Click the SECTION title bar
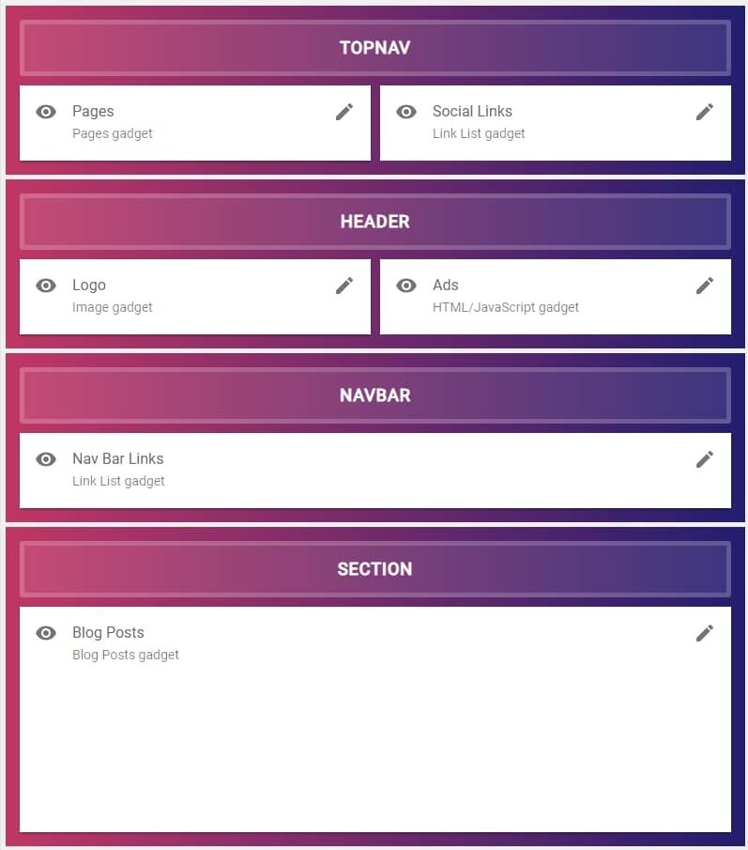The width and height of the screenshot is (748, 850). coord(374,569)
